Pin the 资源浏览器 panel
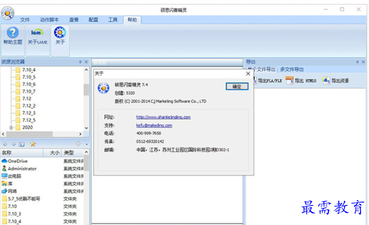 point(80,62)
